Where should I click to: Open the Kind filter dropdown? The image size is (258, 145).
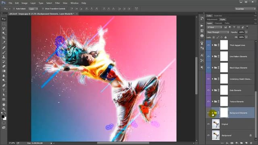214,27
